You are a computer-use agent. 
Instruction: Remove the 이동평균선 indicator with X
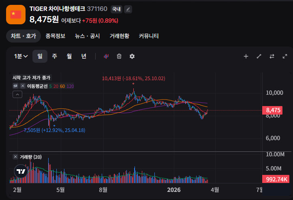[23, 86]
